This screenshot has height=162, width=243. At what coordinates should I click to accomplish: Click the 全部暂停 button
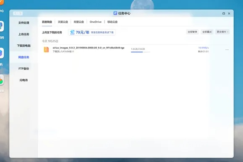click(192, 32)
